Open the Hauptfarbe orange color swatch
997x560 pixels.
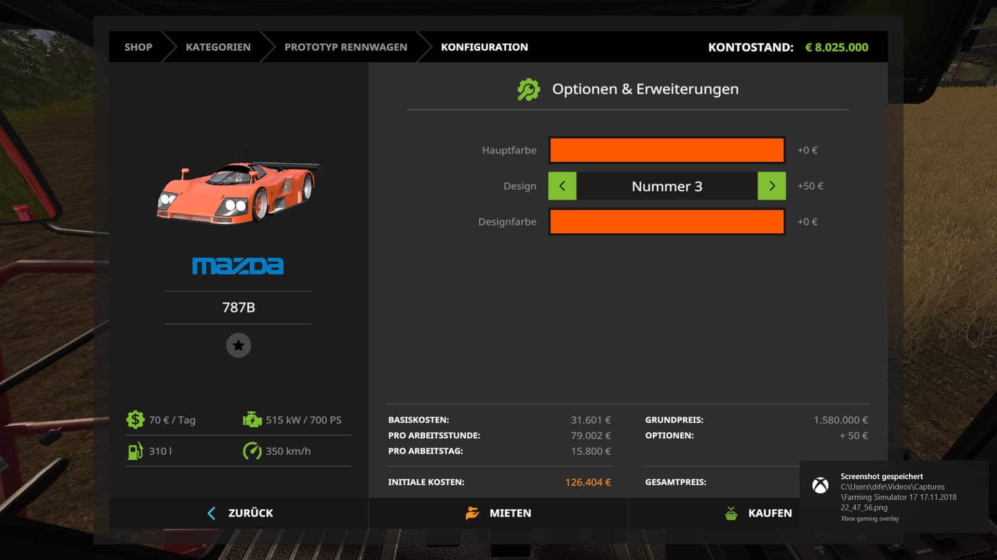click(x=667, y=150)
